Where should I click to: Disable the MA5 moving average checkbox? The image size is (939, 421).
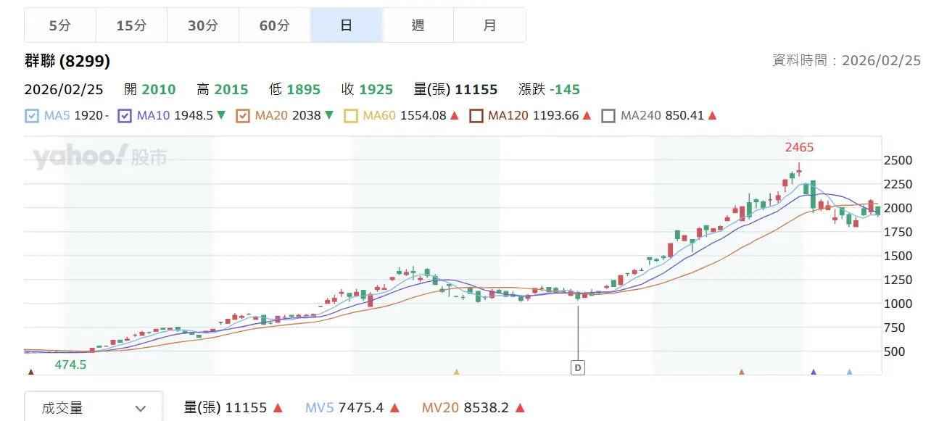[32, 115]
